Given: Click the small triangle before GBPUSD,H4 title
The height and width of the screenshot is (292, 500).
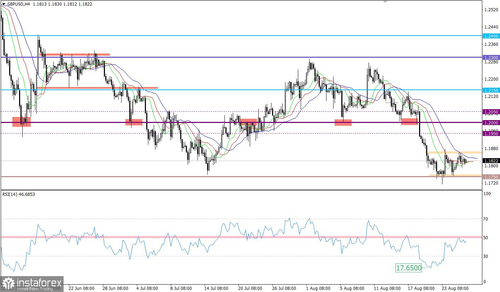Looking at the screenshot, I should 4,4.
